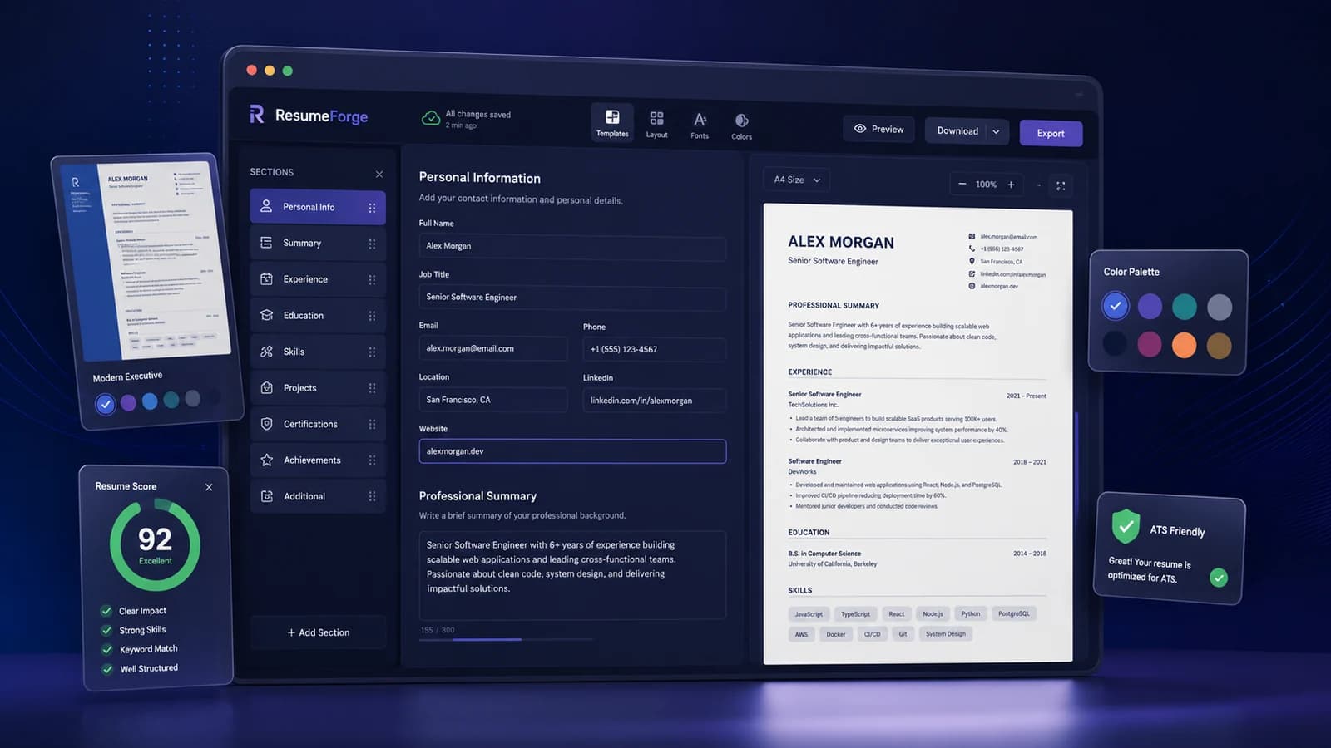Click the LinkedIn input field
1331x748 pixels.
655,401
